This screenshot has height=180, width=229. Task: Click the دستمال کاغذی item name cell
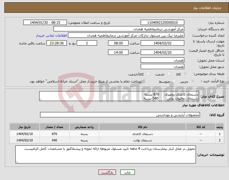pos(142,134)
